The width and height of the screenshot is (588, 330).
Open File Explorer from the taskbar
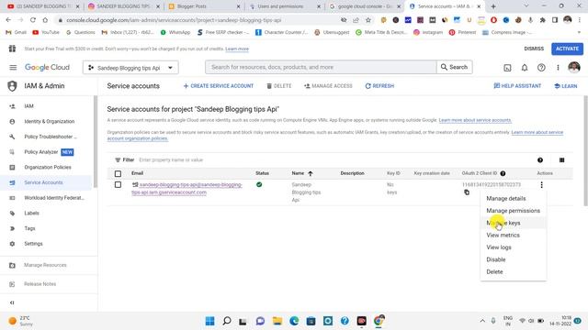point(277,321)
